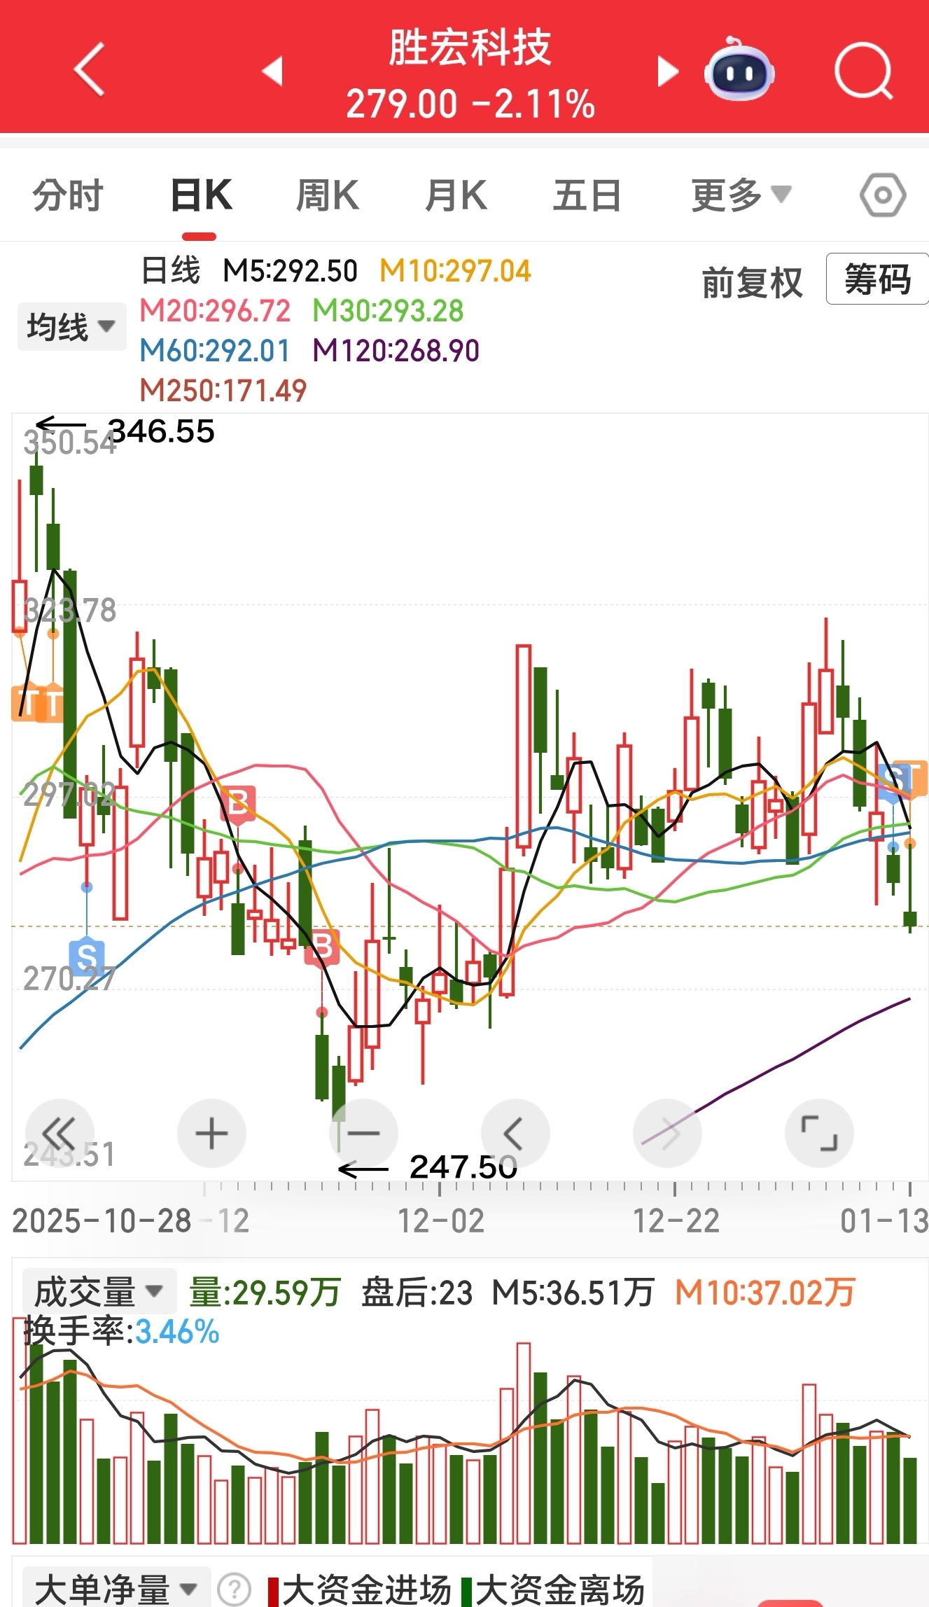Tap the 247.50 low price label
Screen dimensions: 929x1607
(463, 1167)
